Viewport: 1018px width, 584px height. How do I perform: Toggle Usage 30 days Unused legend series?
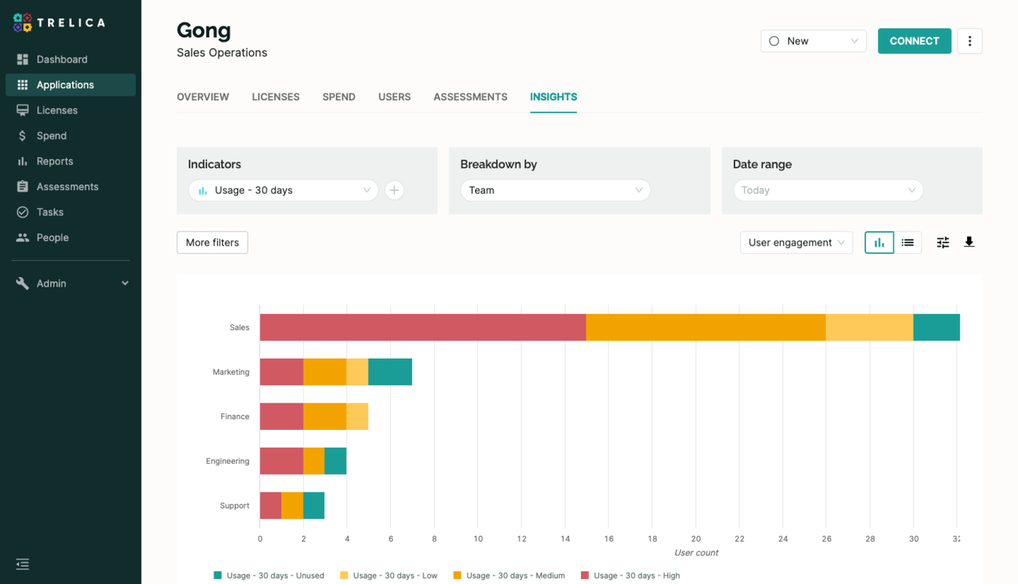pyautogui.click(x=269, y=575)
